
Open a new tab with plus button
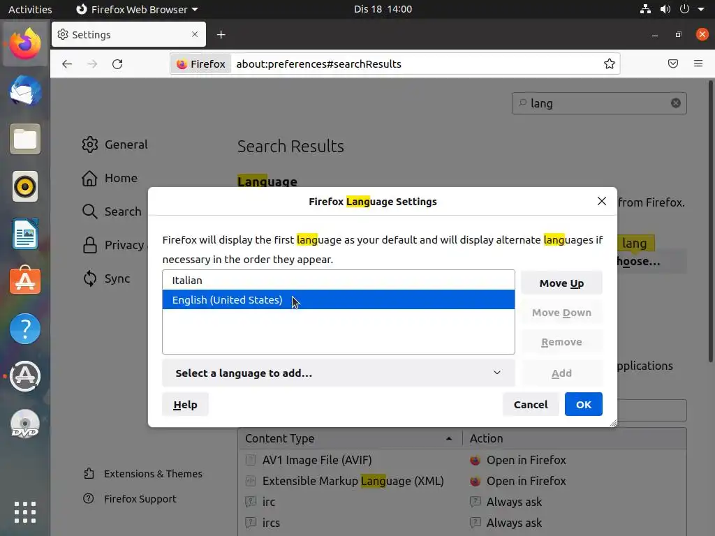pos(221,35)
